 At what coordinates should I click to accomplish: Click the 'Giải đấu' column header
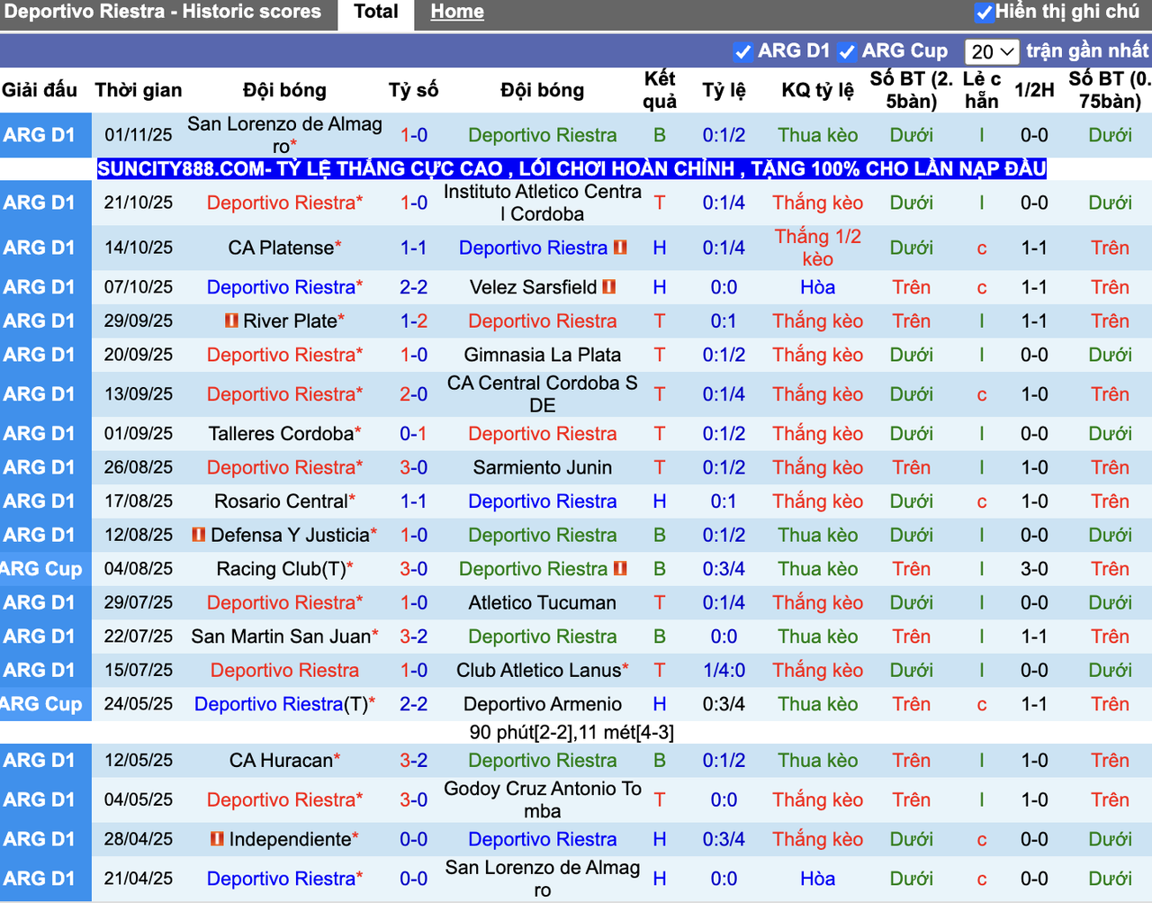click(40, 90)
